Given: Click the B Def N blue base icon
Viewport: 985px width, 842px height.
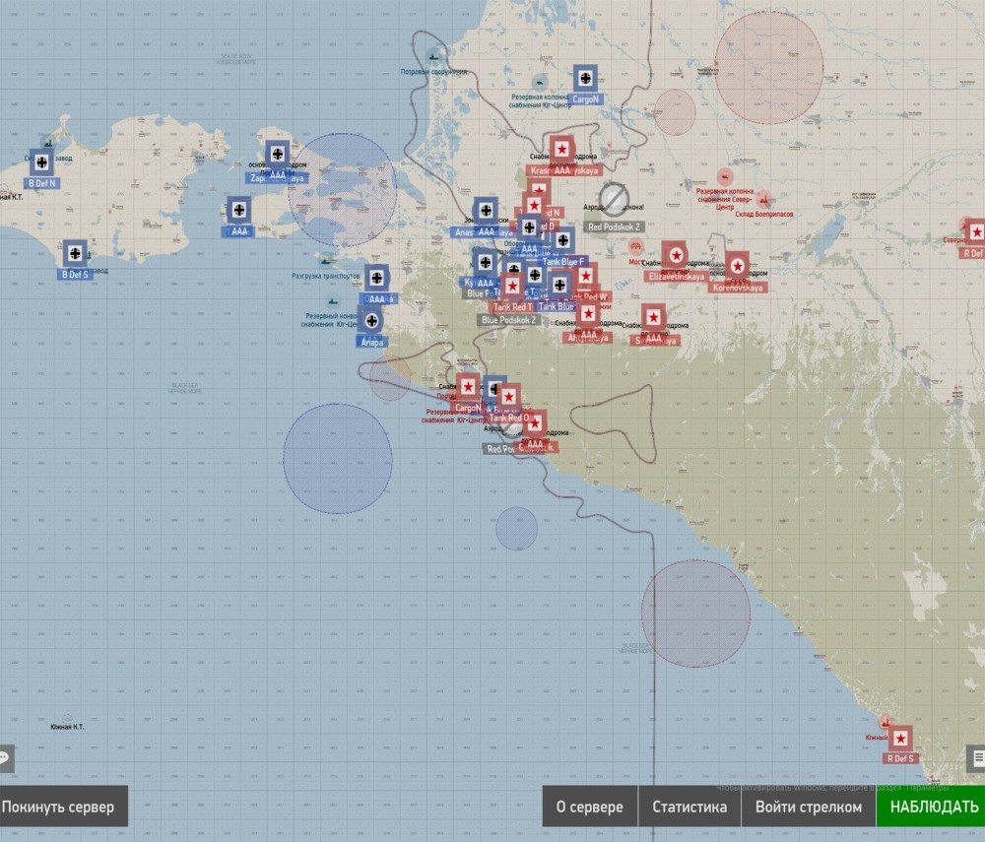Looking at the screenshot, I should coord(42,162).
